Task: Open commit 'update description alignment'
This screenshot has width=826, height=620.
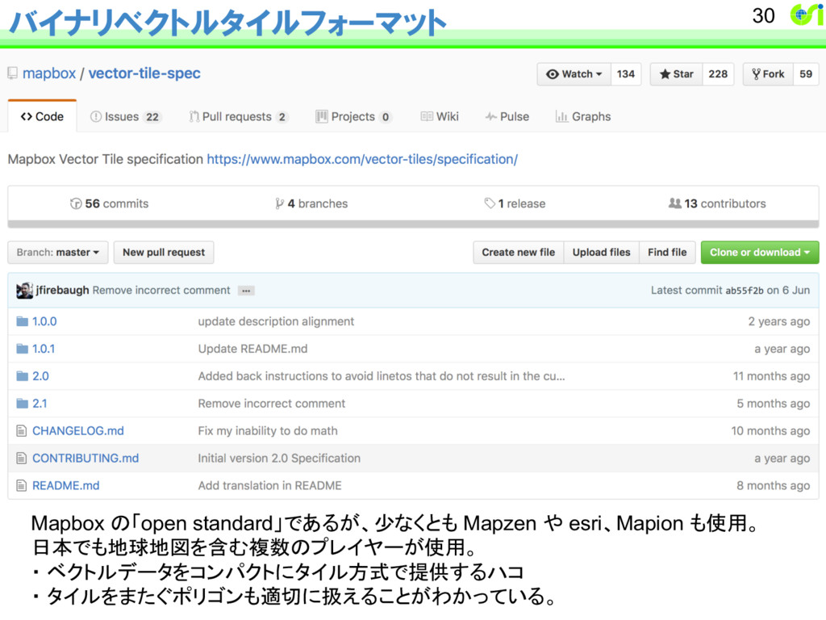Action: tap(276, 321)
